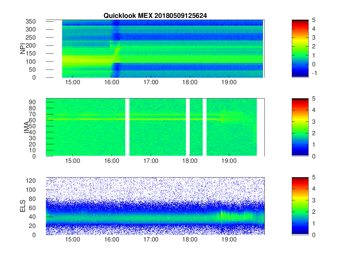
Task: Click the 3 label on IMA colorbar
Action: 313,121
